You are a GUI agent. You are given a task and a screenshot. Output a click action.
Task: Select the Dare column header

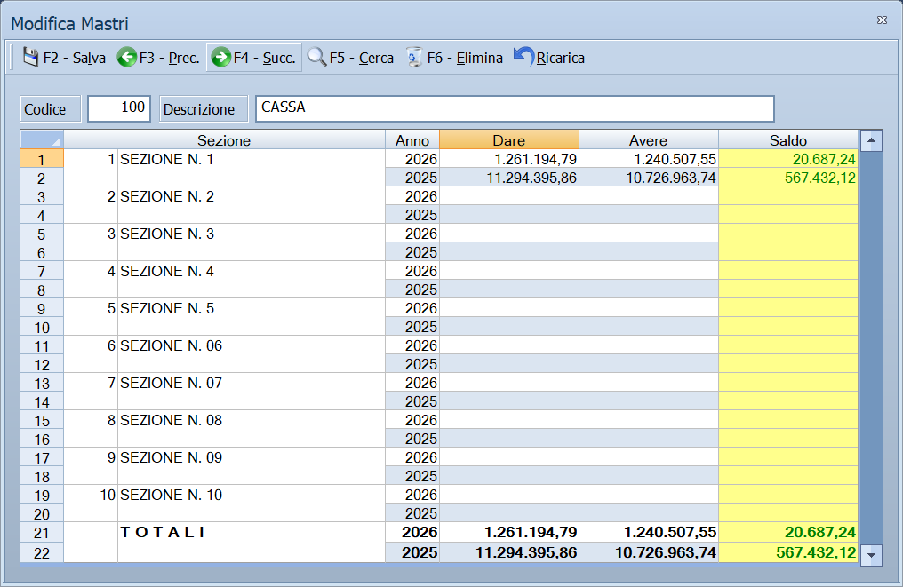[509, 140]
